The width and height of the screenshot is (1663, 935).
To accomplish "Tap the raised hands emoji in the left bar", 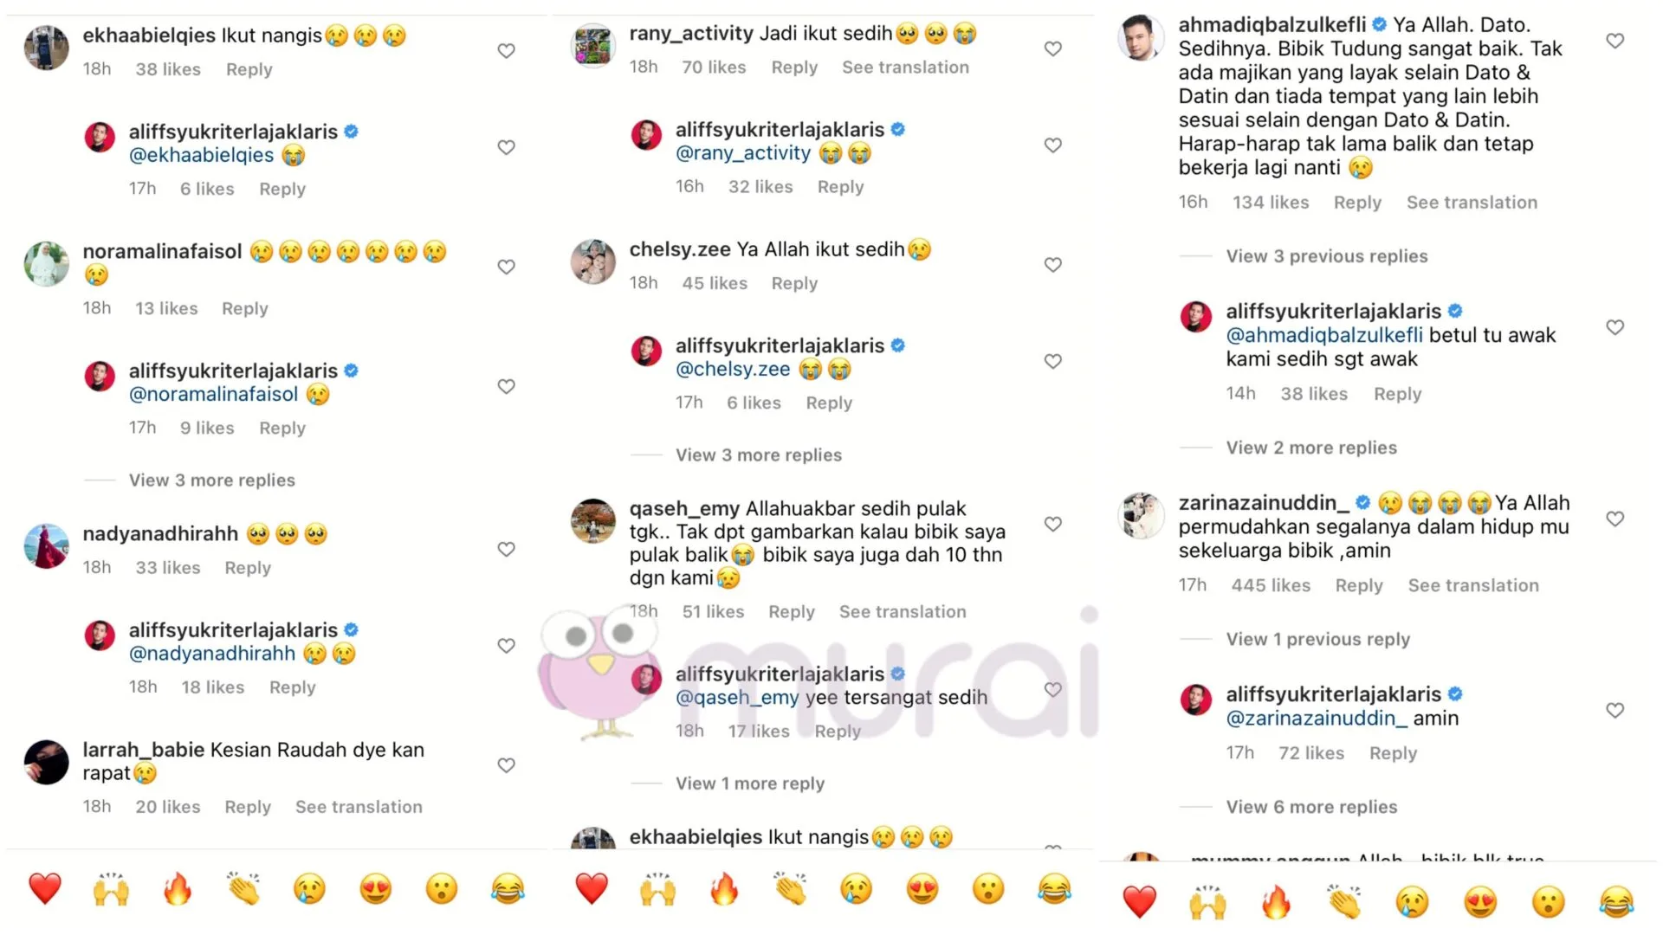I will [111, 889].
